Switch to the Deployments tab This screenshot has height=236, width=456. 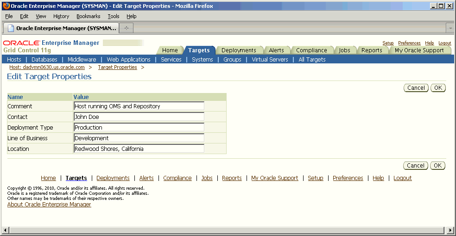tap(239, 50)
